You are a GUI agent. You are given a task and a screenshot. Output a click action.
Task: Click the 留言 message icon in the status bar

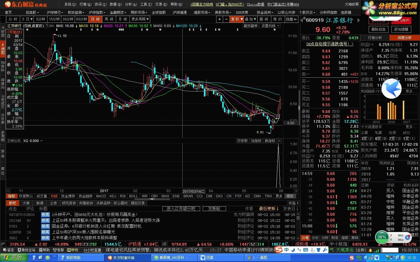8,250
